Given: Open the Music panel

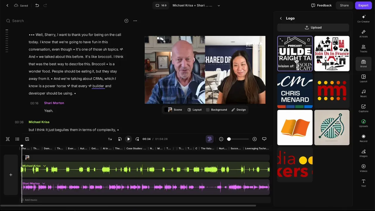Looking at the screenshot, I should point(363,94).
